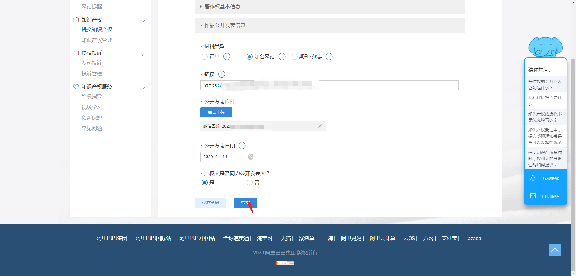Screen dimensions: 576x276
Task: Collapse the 作品公开发表信息 section
Action: [329, 25]
